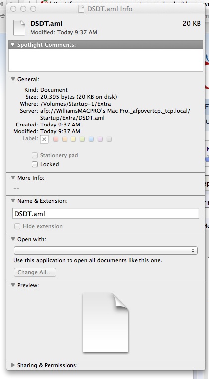Collapse the Open with section
This screenshot has width=209, height=379.
pos(13,239)
